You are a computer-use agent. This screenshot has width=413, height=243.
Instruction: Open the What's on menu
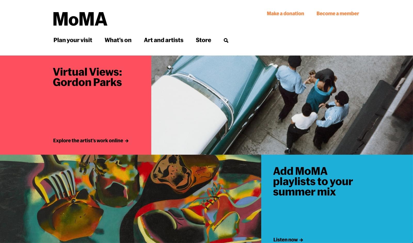coord(118,40)
